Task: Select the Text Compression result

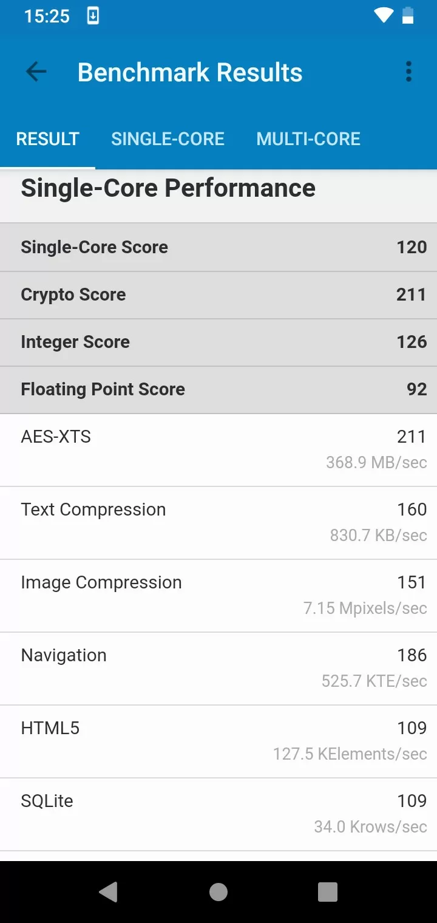Action: pos(218,522)
